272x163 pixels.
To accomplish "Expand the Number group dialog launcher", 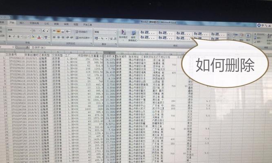I will (x=116, y=44).
